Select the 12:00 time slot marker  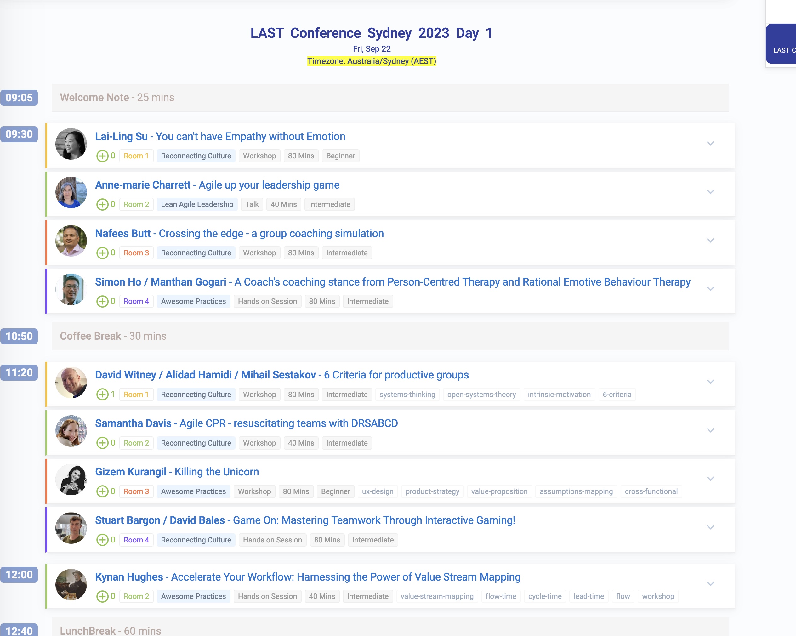tap(19, 575)
